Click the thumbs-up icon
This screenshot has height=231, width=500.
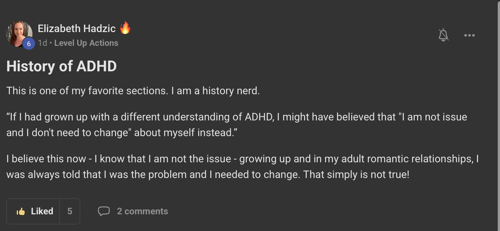click(x=21, y=211)
